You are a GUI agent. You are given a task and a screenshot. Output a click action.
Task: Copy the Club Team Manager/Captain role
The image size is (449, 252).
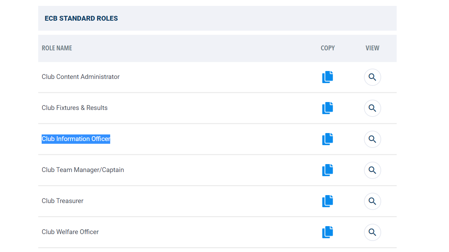coord(328,170)
